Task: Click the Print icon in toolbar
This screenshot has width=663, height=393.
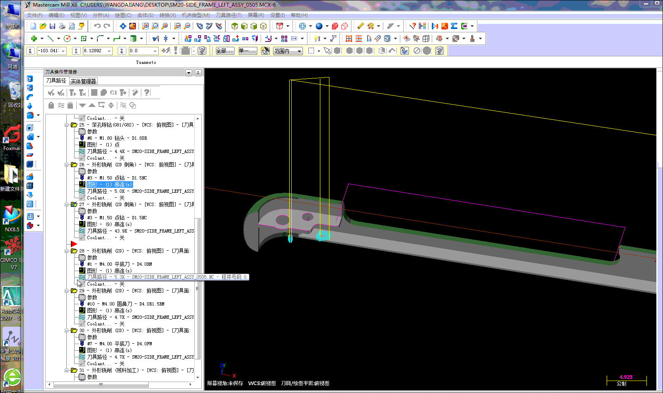Action: coord(62,26)
